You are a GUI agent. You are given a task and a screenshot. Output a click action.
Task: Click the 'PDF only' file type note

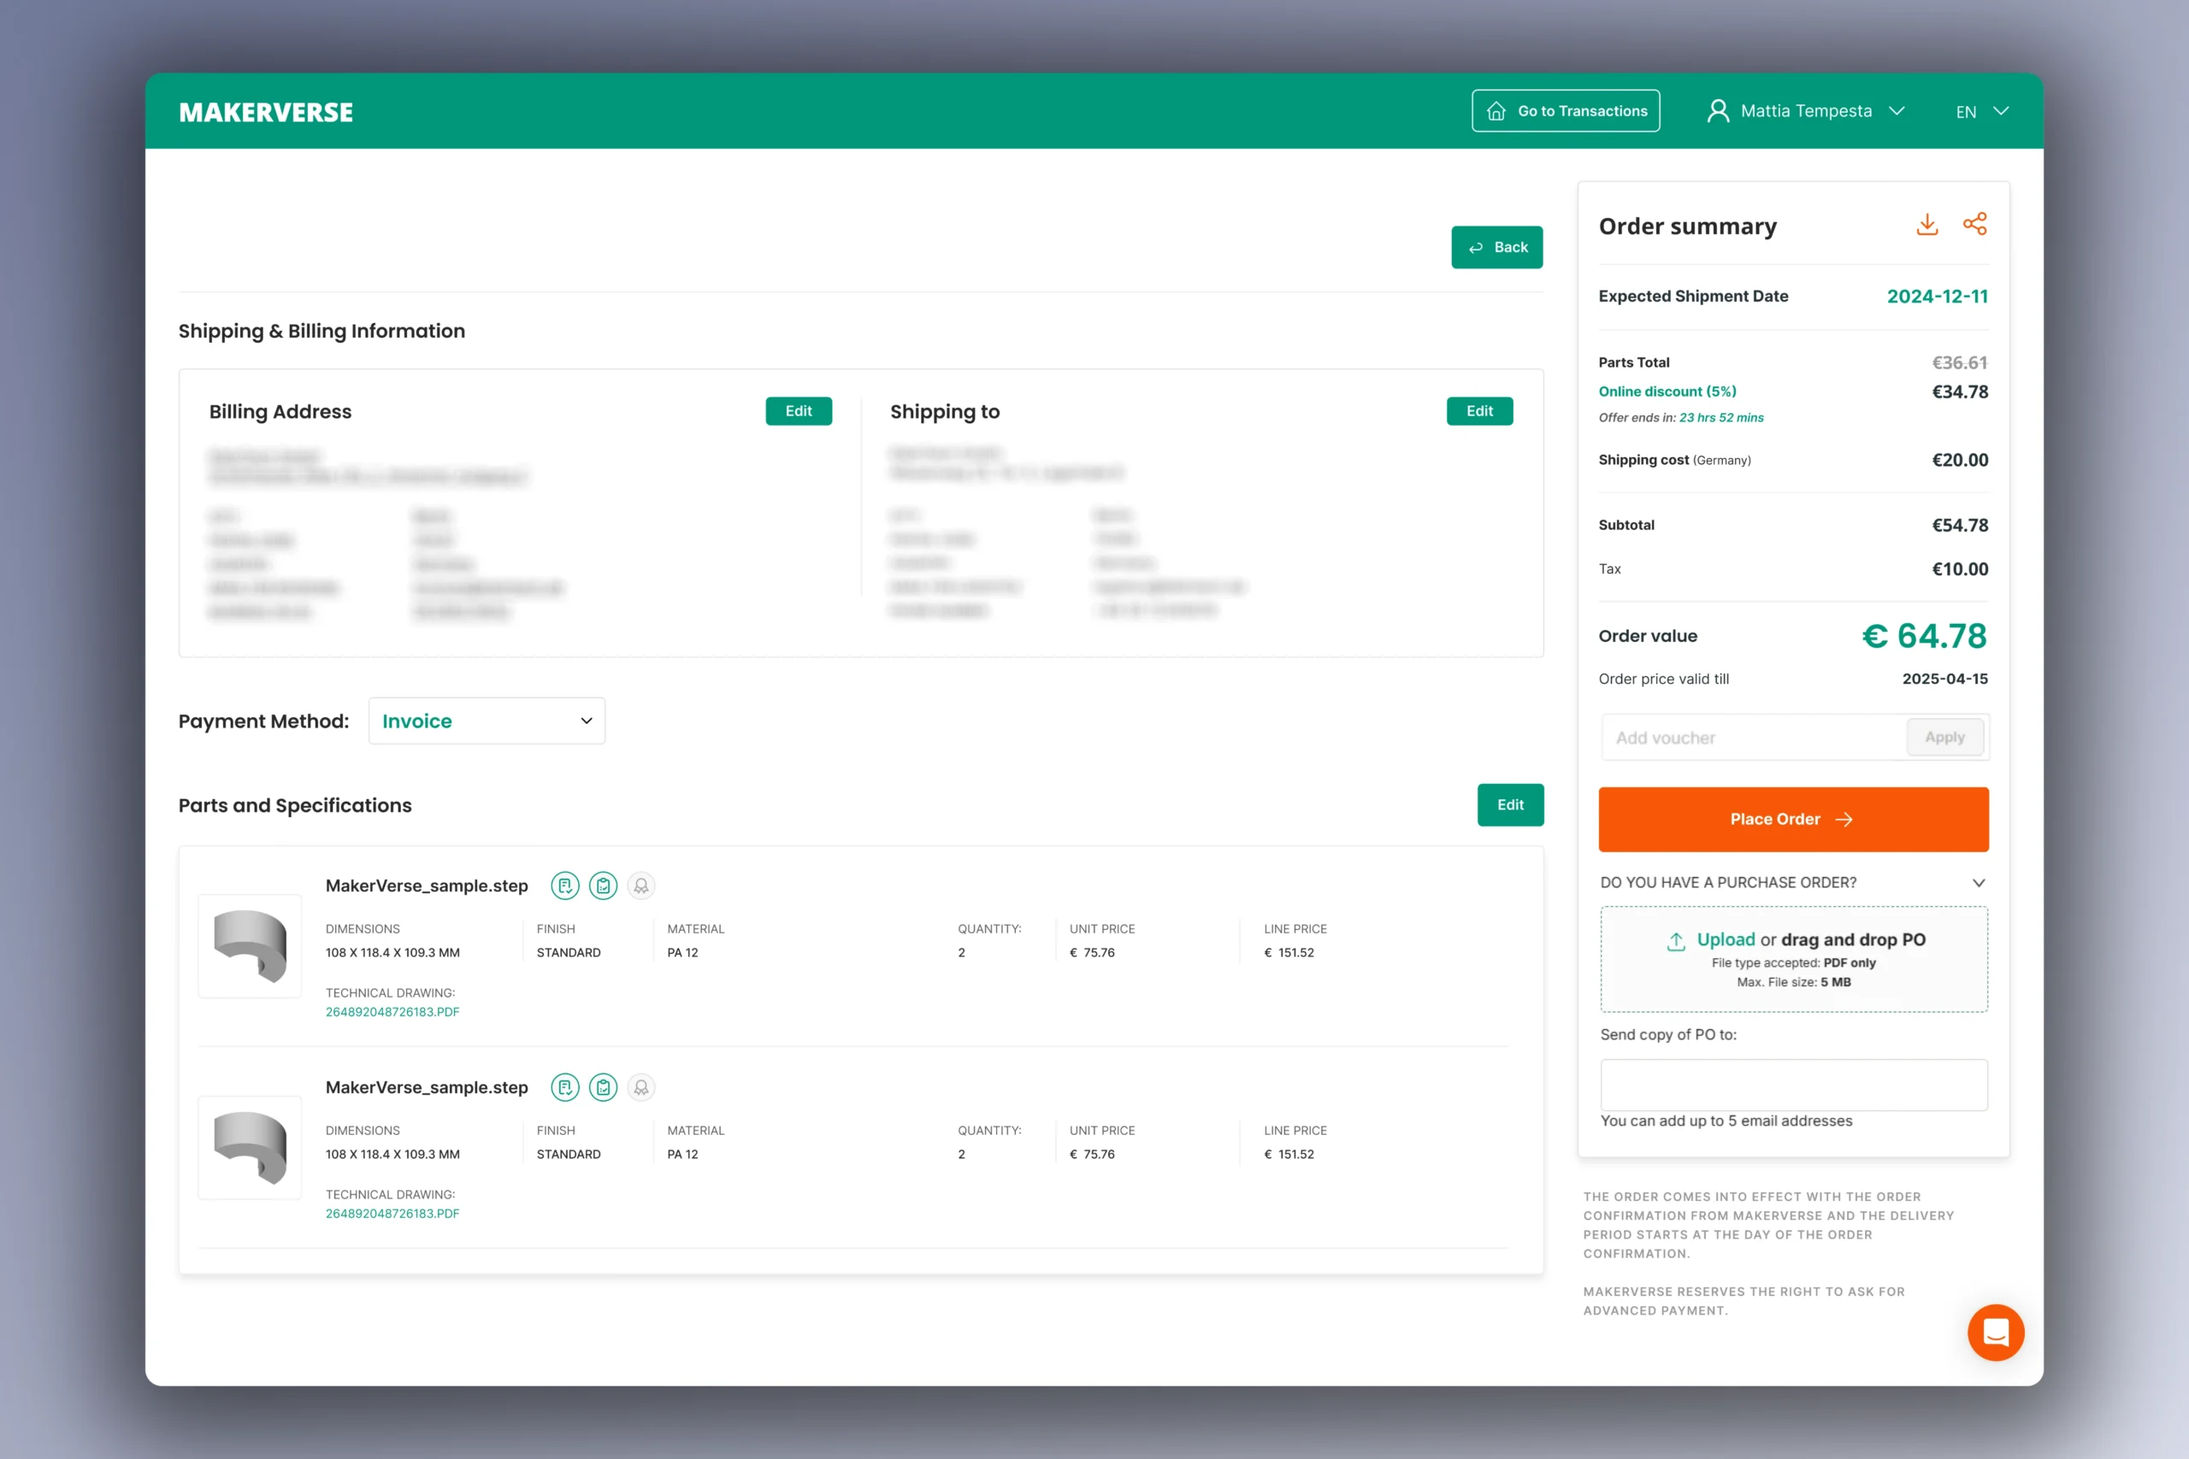(1849, 963)
